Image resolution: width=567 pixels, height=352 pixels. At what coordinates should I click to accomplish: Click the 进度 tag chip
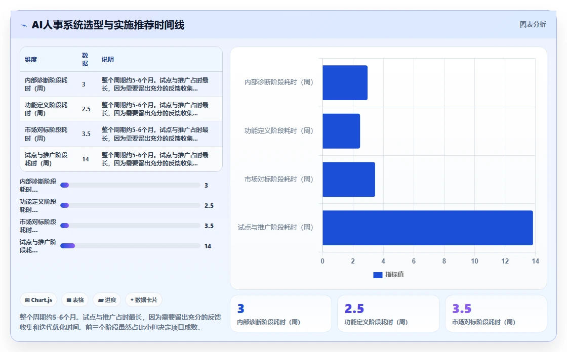point(107,300)
